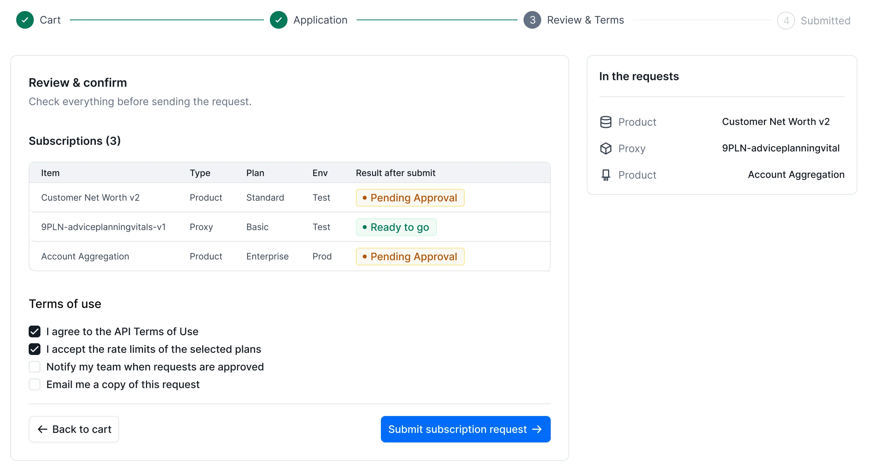Viewport: 875px width, 474px height.
Task: Select 'Customer Net Worth v2' table row item
Action: click(x=90, y=198)
